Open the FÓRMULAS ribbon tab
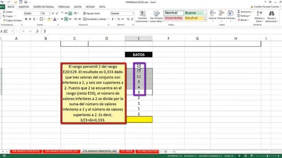Screen dimensions: 282x158 [64, 7]
